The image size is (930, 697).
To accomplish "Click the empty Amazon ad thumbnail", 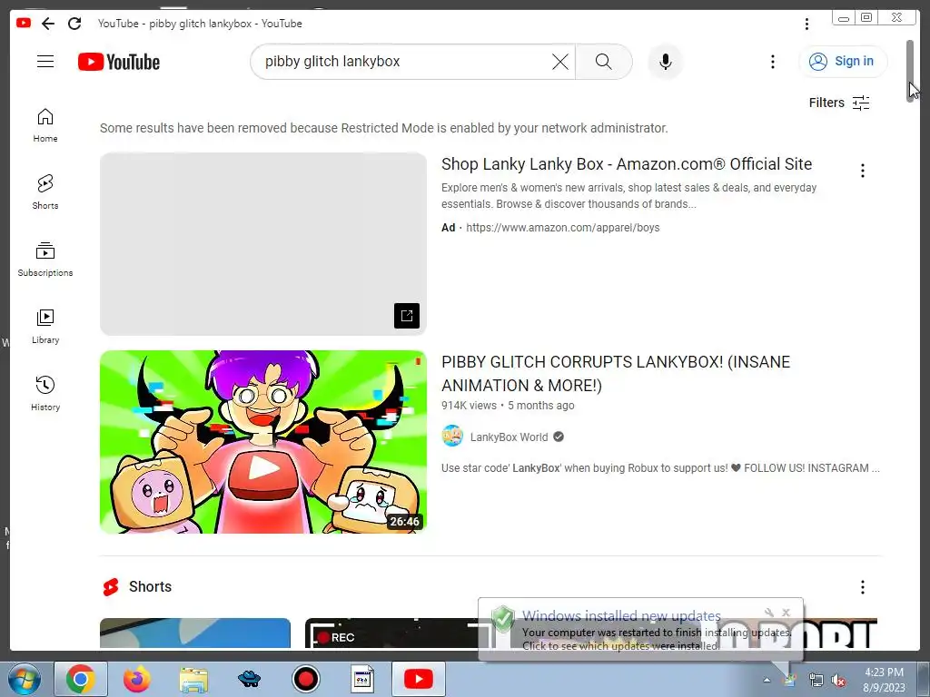I will click(262, 243).
